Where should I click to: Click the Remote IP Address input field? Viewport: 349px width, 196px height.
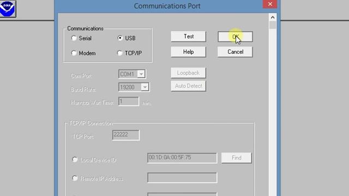[x=182, y=178]
